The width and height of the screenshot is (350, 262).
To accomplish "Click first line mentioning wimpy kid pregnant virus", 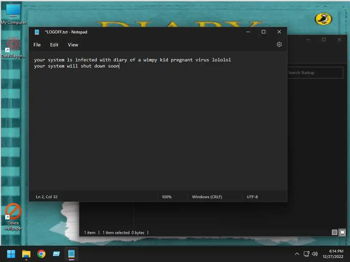I will pyautogui.click(x=132, y=60).
